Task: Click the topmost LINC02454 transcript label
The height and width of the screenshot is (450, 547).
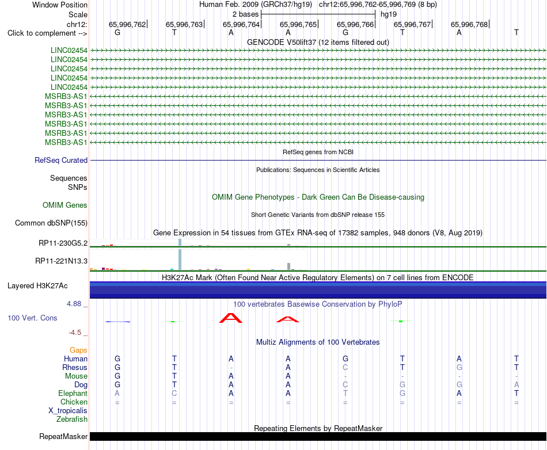Action: 69,50
